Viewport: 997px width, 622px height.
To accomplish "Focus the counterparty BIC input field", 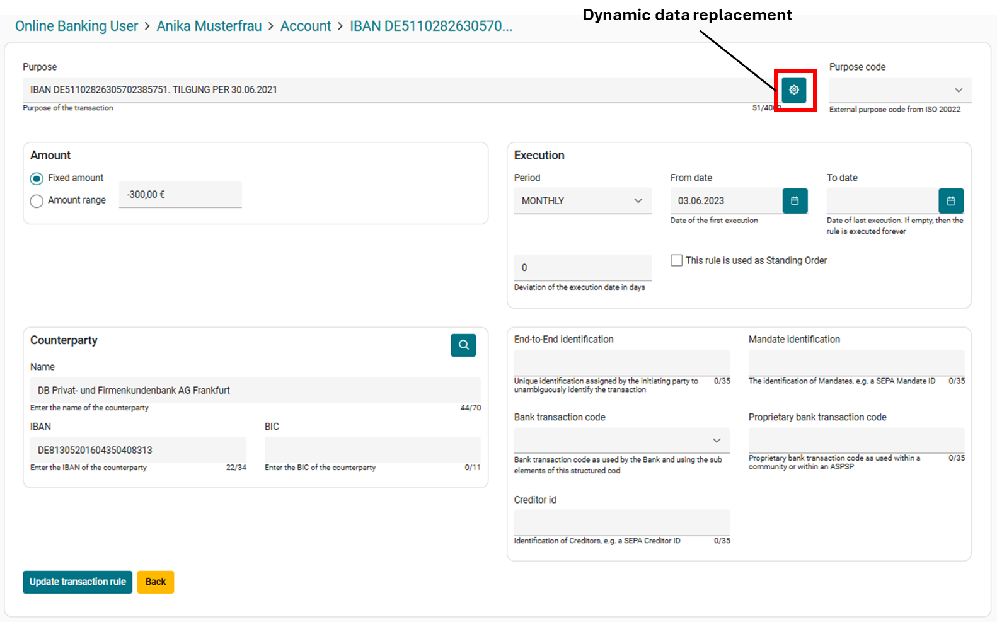I will point(372,450).
